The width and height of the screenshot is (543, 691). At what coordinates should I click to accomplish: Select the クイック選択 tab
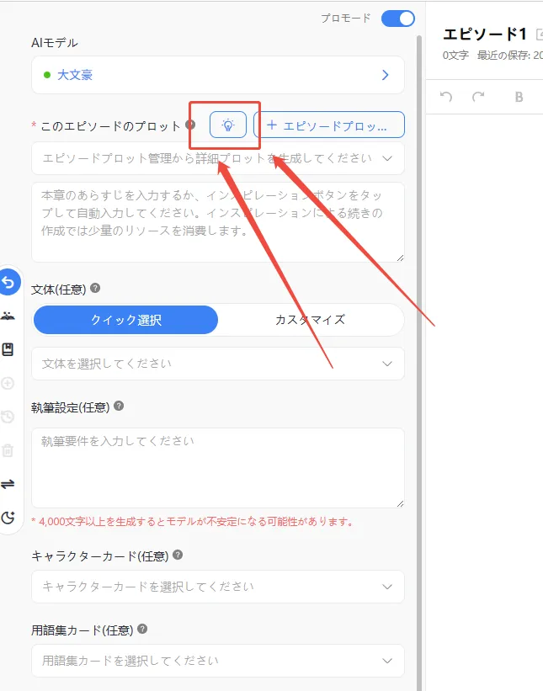click(x=125, y=320)
